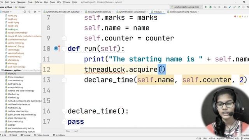The height and width of the screenshot is (140, 249).
Task: Open the Run menu
Action: [46, 2]
